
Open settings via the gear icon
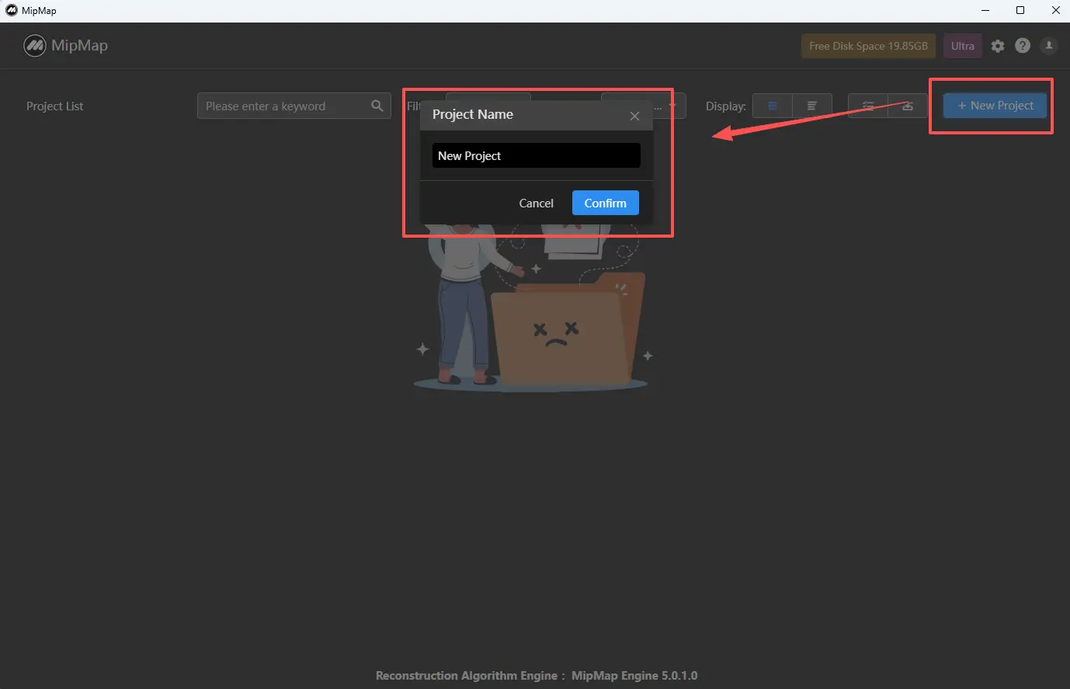point(998,46)
